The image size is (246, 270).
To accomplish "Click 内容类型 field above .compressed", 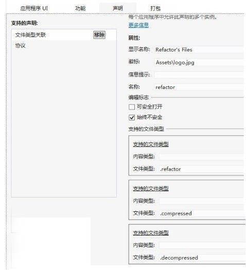I will pos(201,201).
